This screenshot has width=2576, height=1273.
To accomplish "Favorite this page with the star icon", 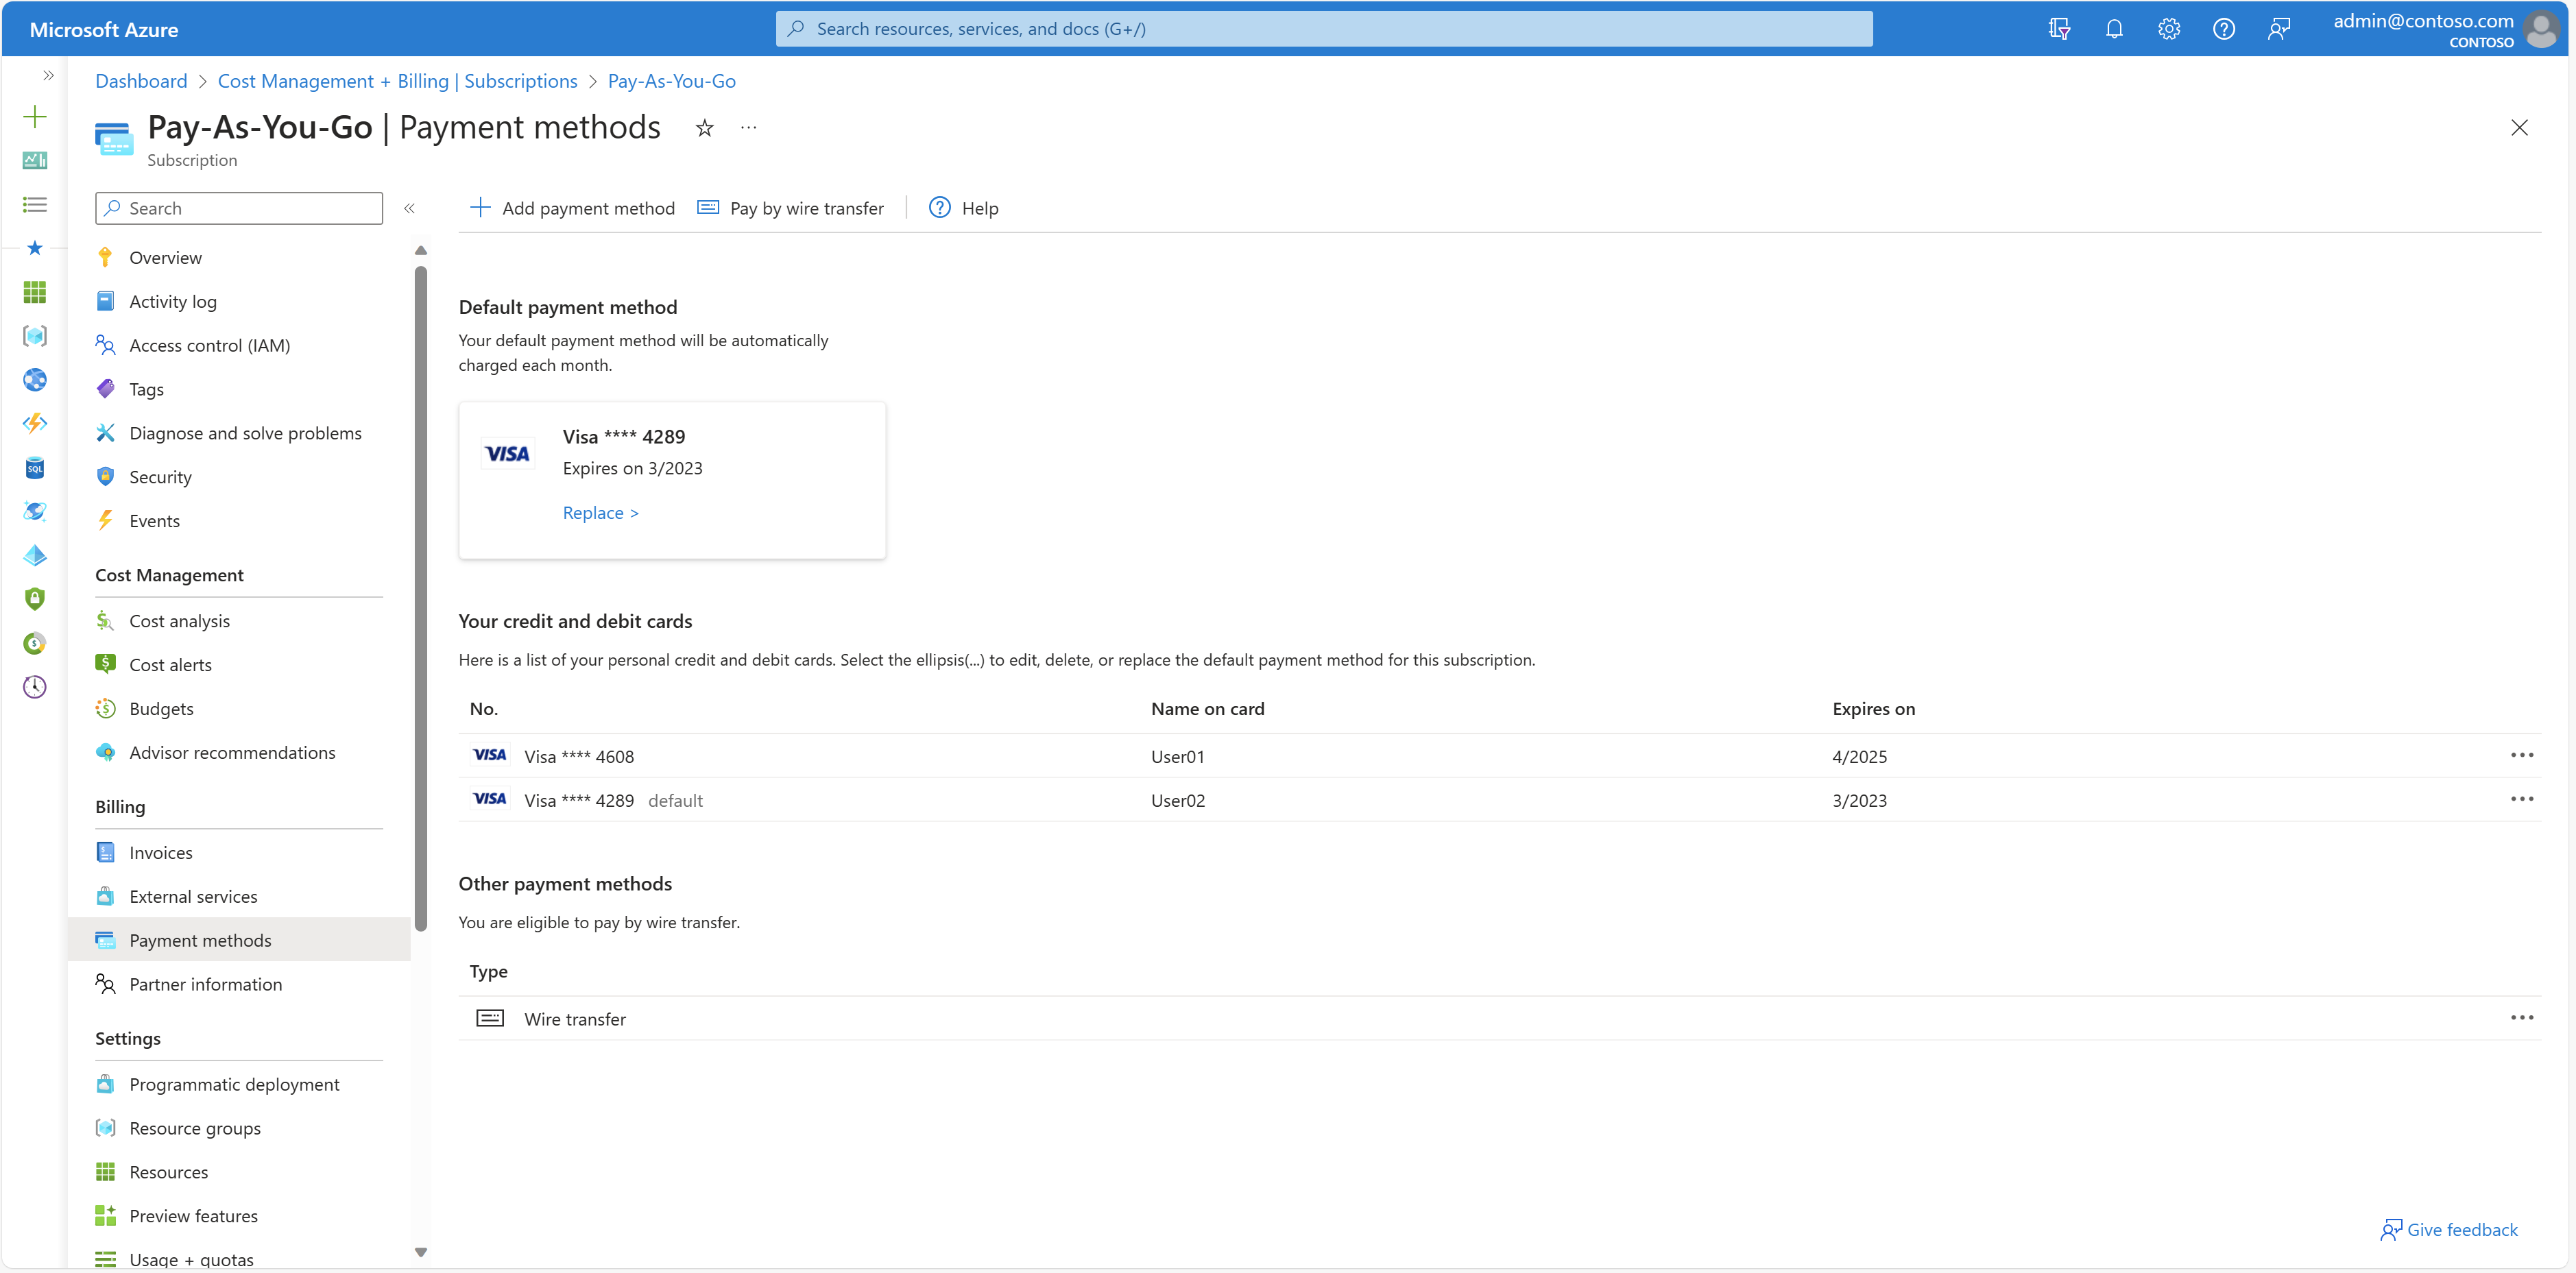I will coord(704,128).
